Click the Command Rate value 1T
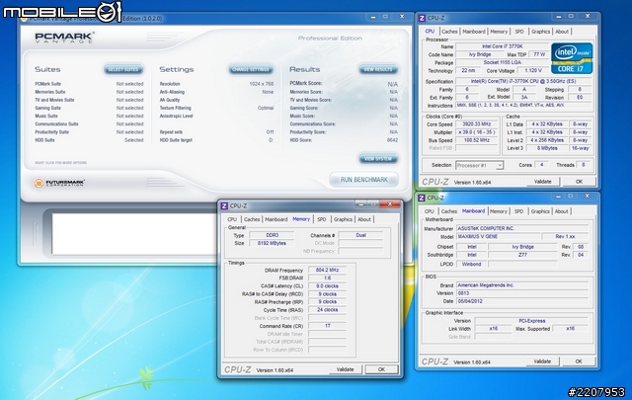 pyautogui.click(x=327, y=326)
